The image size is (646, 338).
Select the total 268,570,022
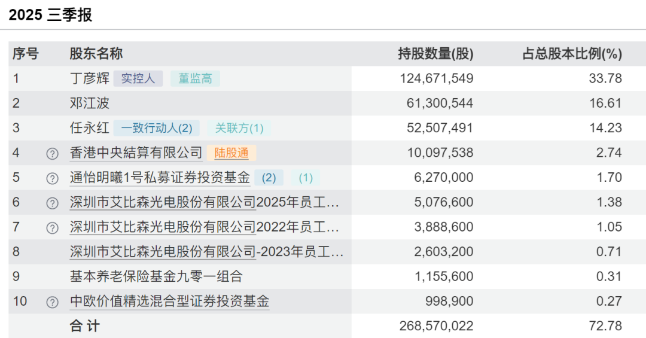(x=436, y=326)
